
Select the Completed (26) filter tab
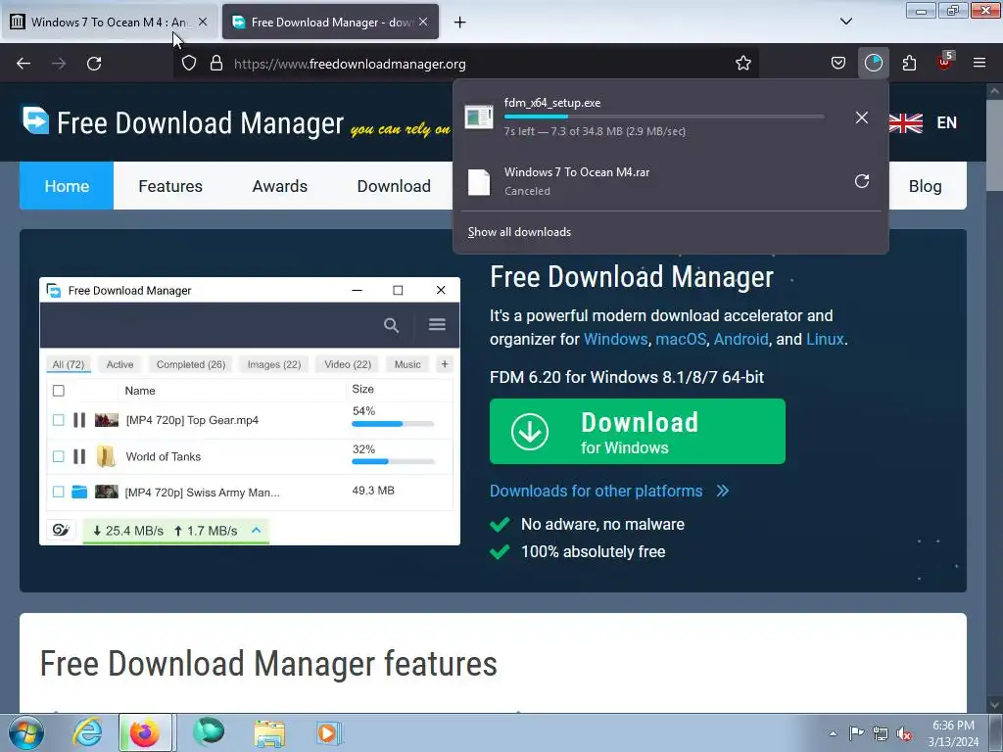pyautogui.click(x=191, y=364)
